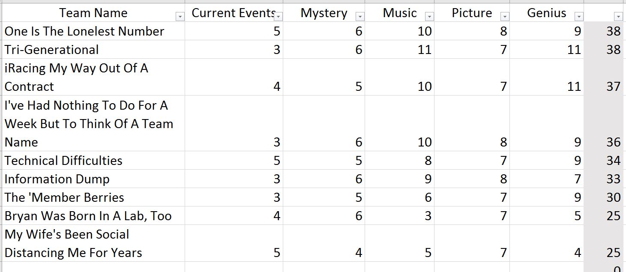
Task: Select My Wife's Been Social Distancing cell
Action: (93, 243)
